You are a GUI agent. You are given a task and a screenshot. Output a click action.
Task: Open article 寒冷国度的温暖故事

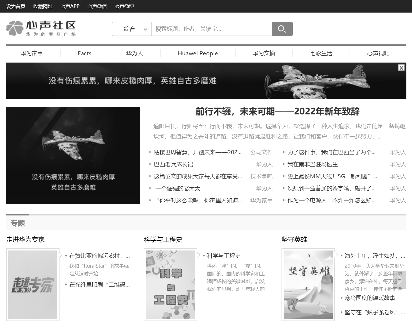(370, 298)
